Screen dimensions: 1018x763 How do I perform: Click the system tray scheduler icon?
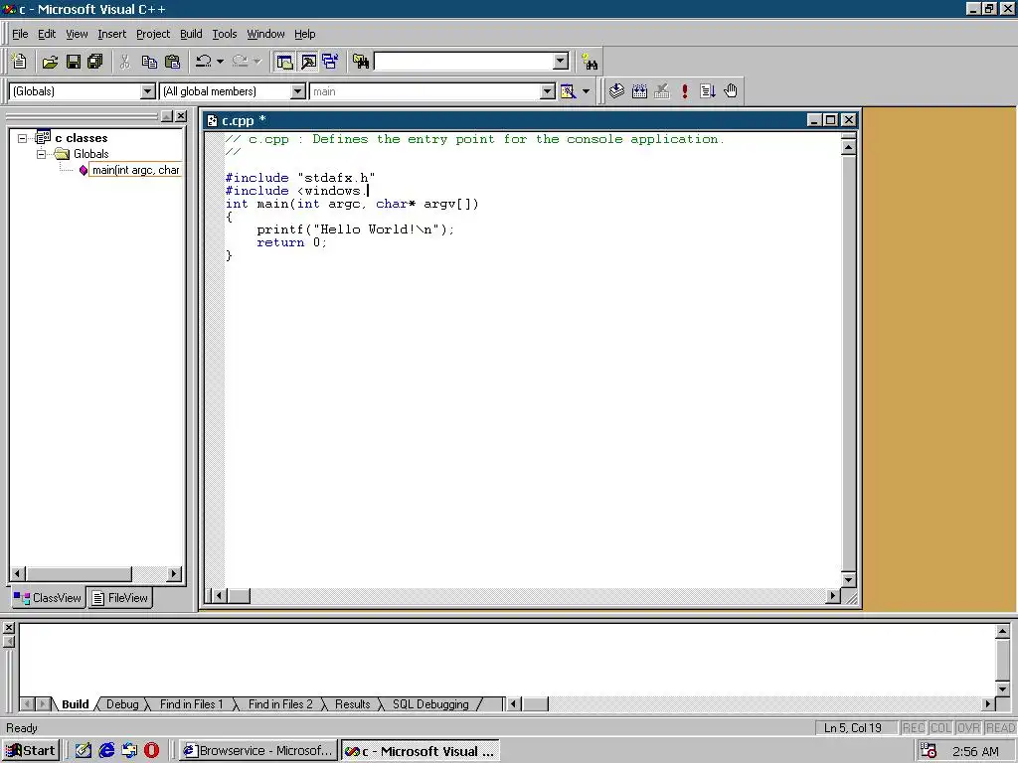pyautogui.click(x=929, y=751)
